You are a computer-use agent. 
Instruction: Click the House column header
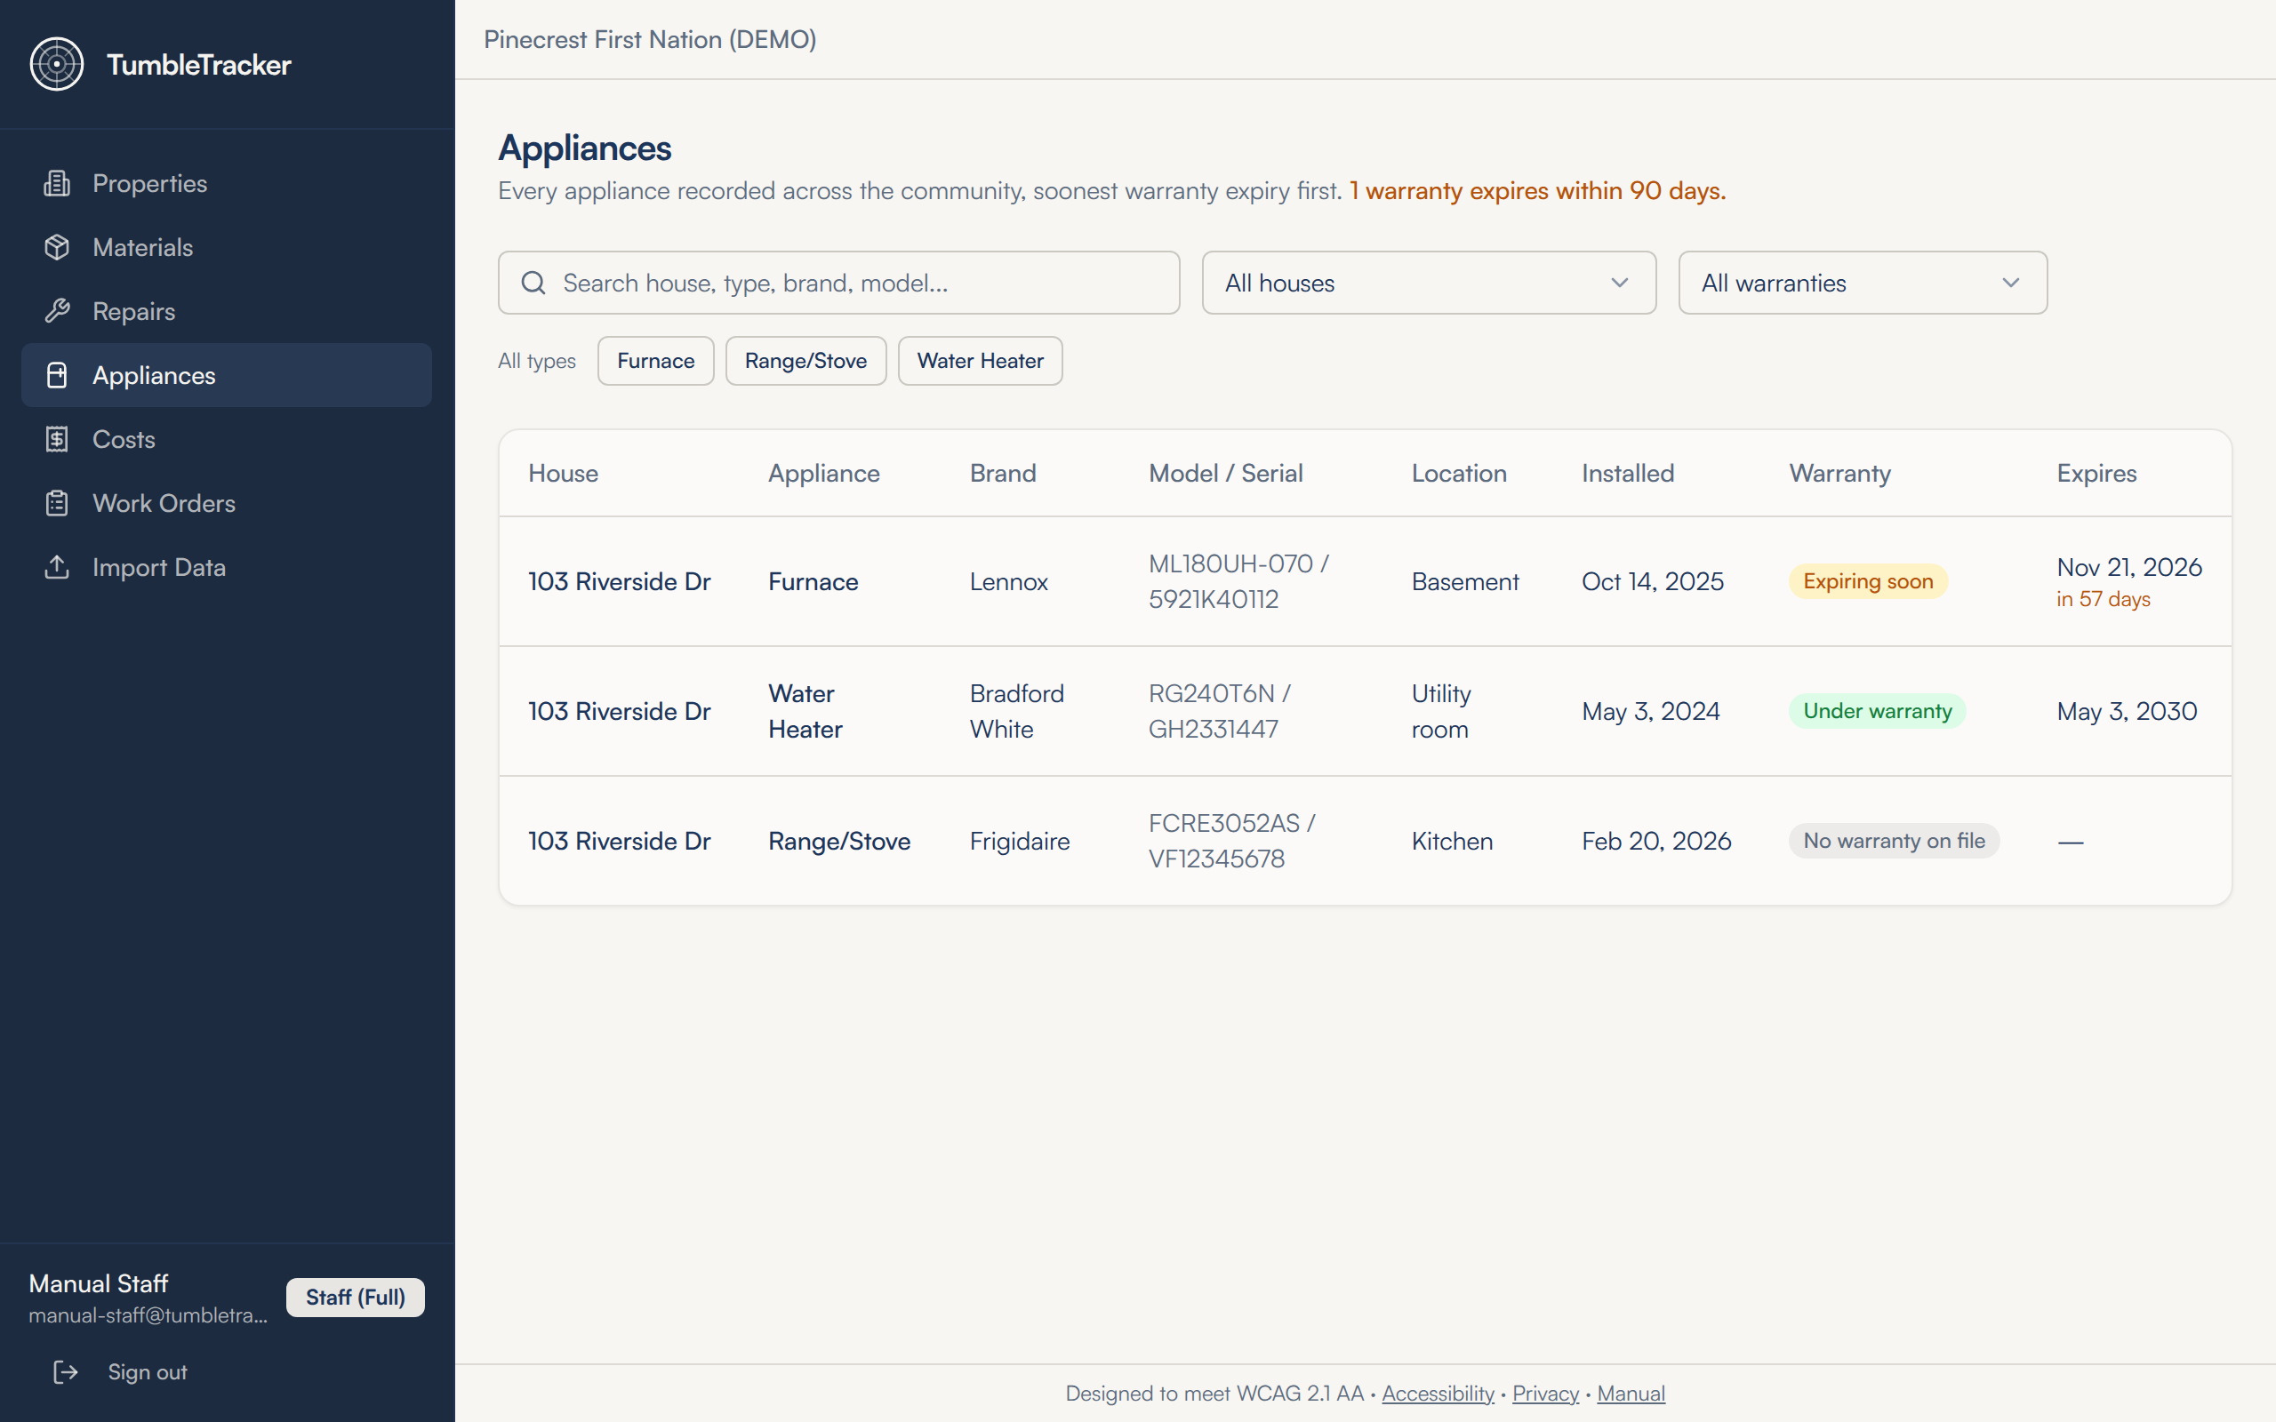(563, 473)
